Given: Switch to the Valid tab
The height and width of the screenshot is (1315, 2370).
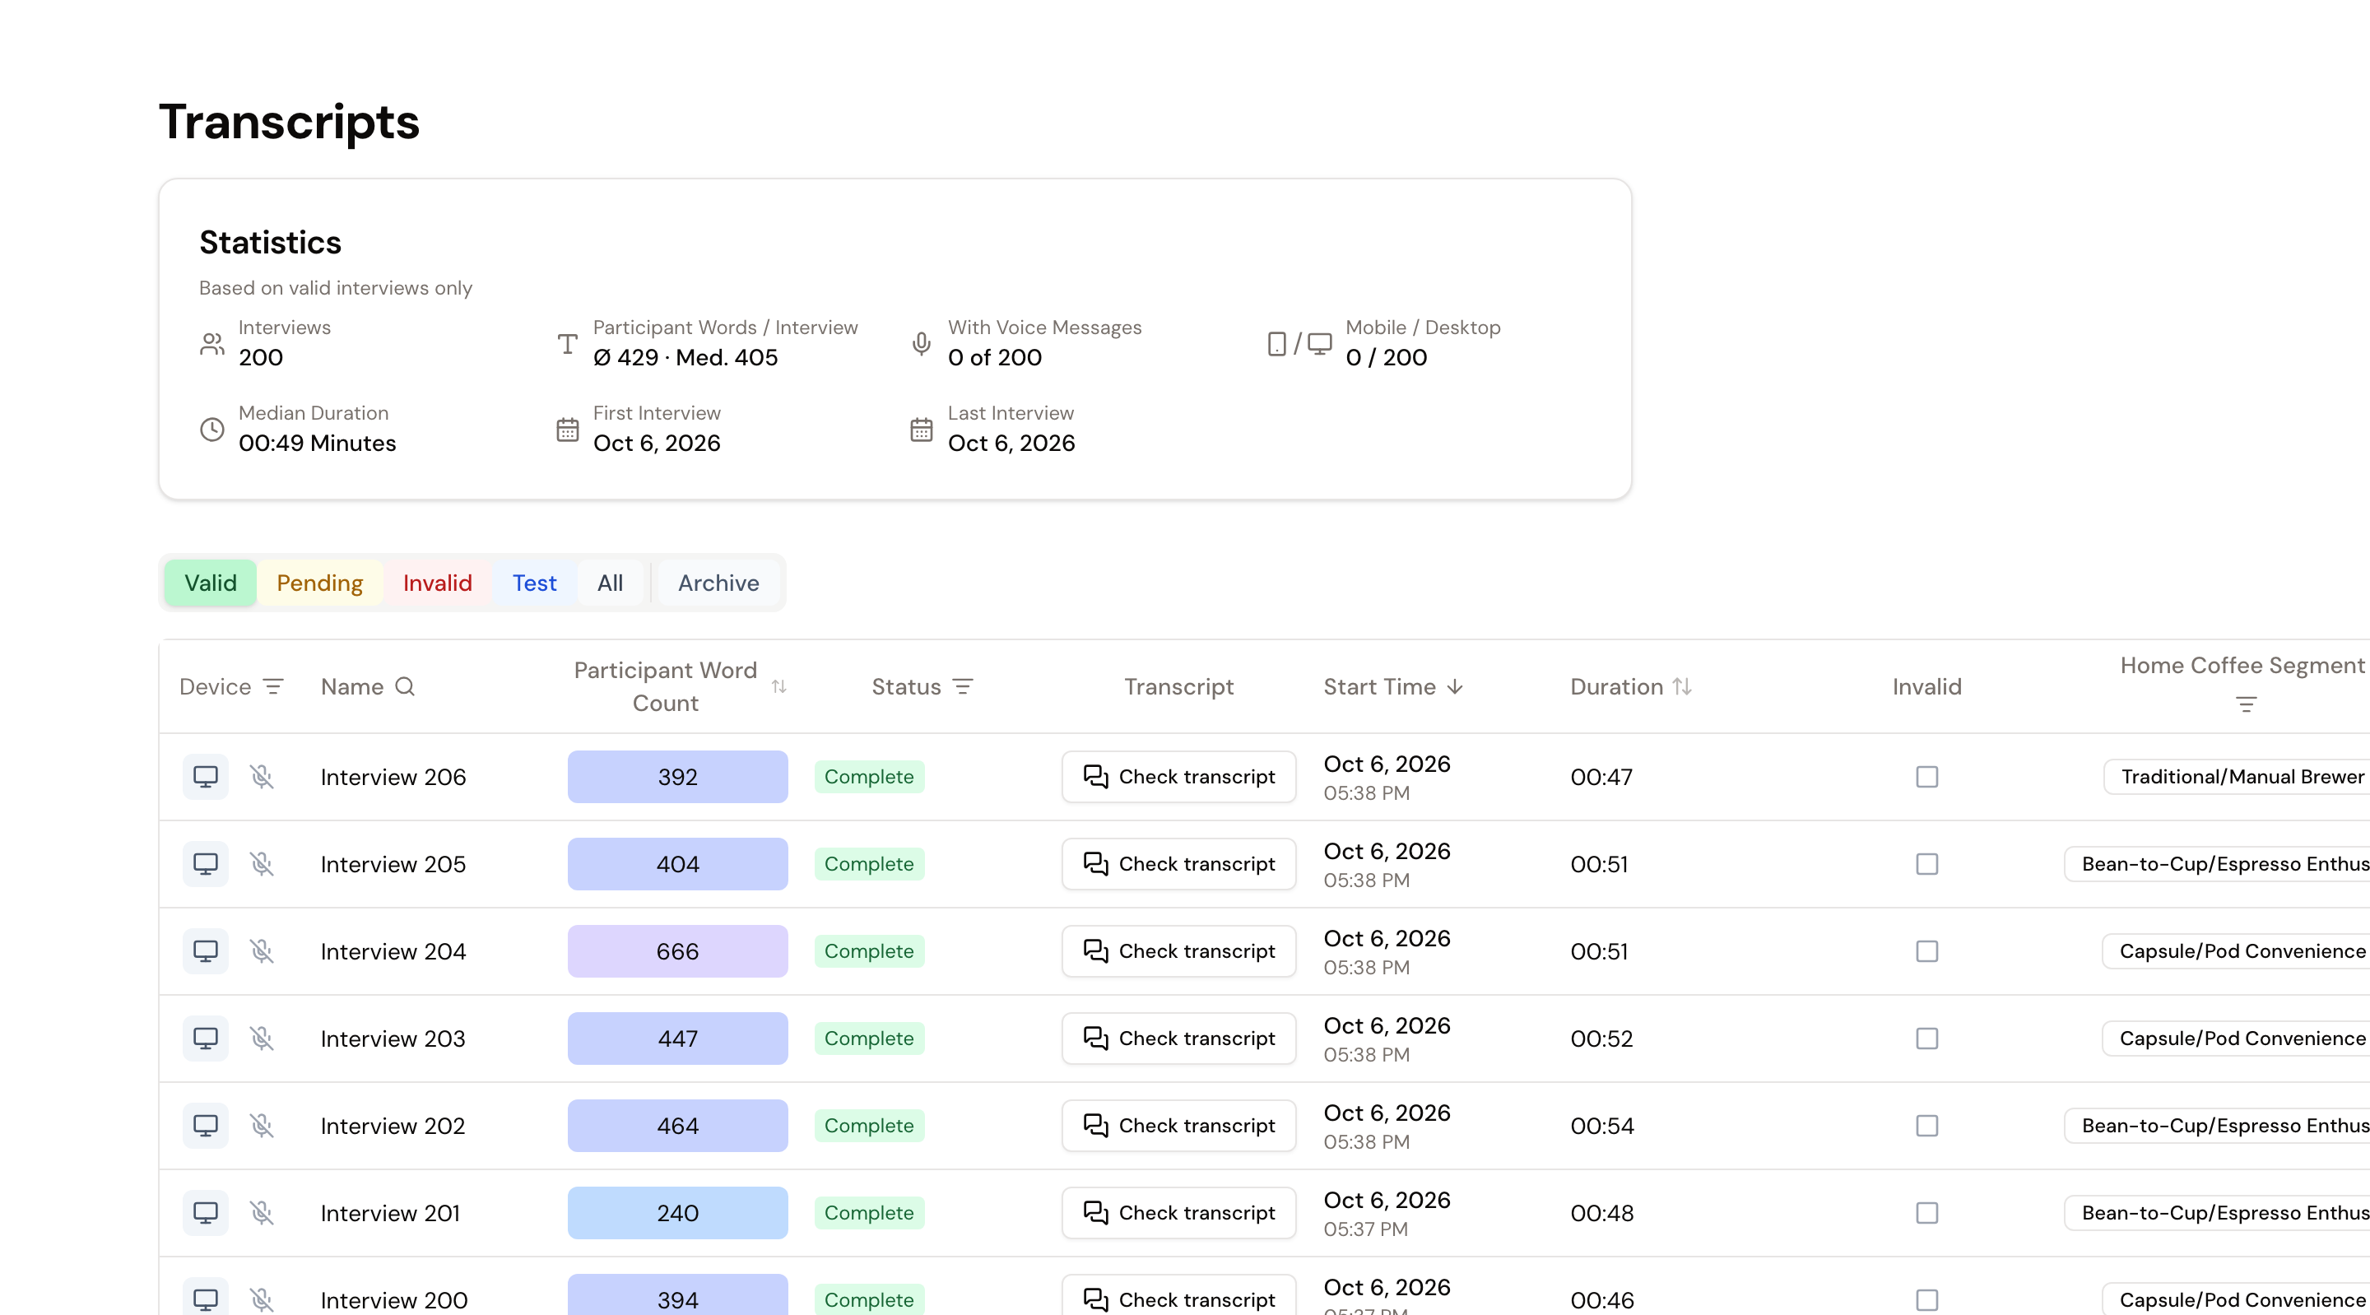Looking at the screenshot, I should 211,583.
